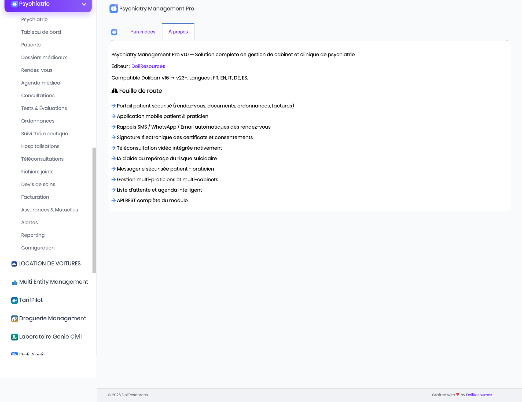Open Assurances & Mutuelles
522x402 pixels.
pos(50,210)
